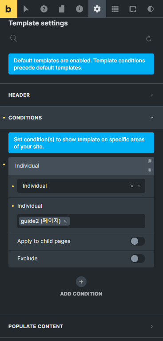Remove the guide2 page tag
The image size is (163, 341).
pyautogui.click(x=65, y=221)
